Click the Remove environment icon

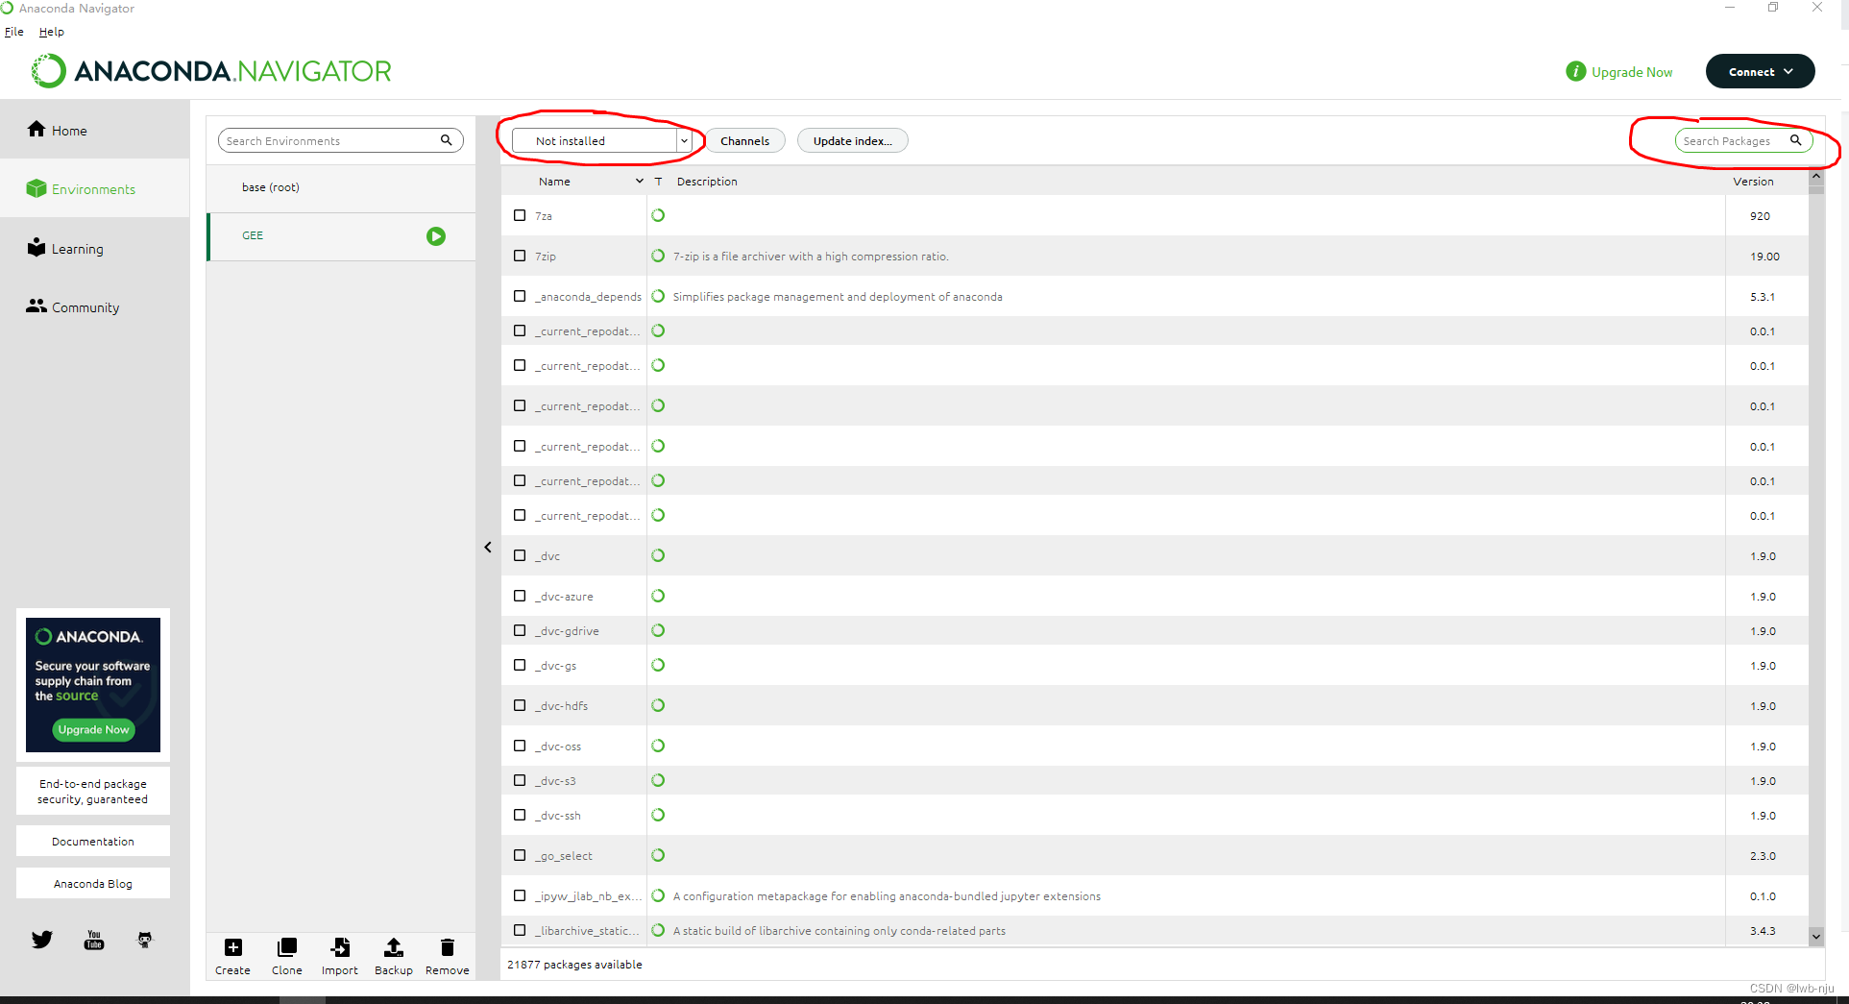coord(448,948)
